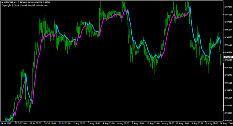Click price scale value 0.95404
This screenshot has width=233, height=126.
click(x=228, y=90)
